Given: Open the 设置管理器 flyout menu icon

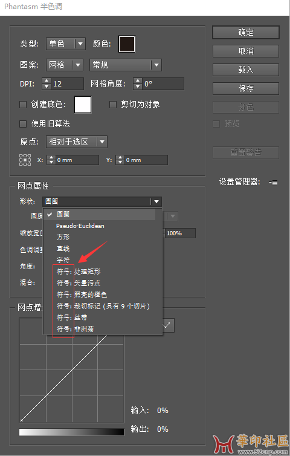Looking at the screenshot, I should click(x=273, y=183).
